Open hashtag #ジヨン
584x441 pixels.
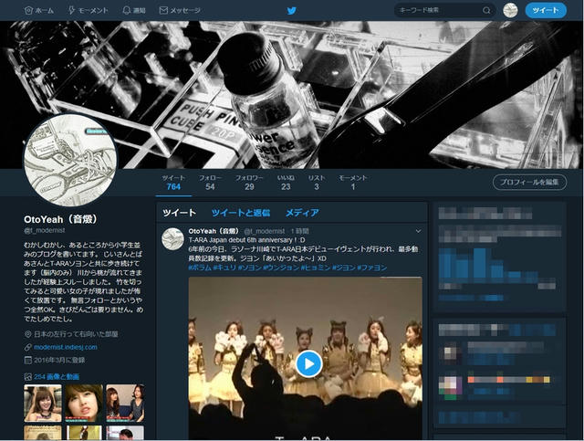pyautogui.click(x=343, y=268)
